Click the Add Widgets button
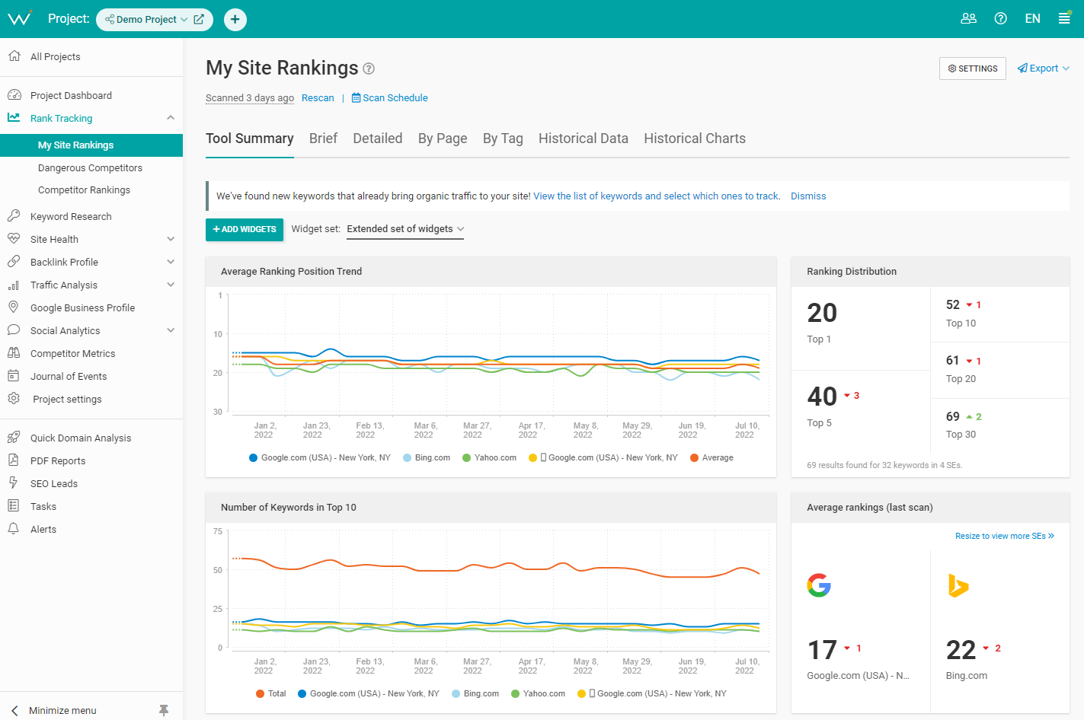 click(x=245, y=230)
